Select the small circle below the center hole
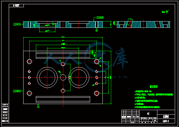The image size is (179, 127). 63,91
